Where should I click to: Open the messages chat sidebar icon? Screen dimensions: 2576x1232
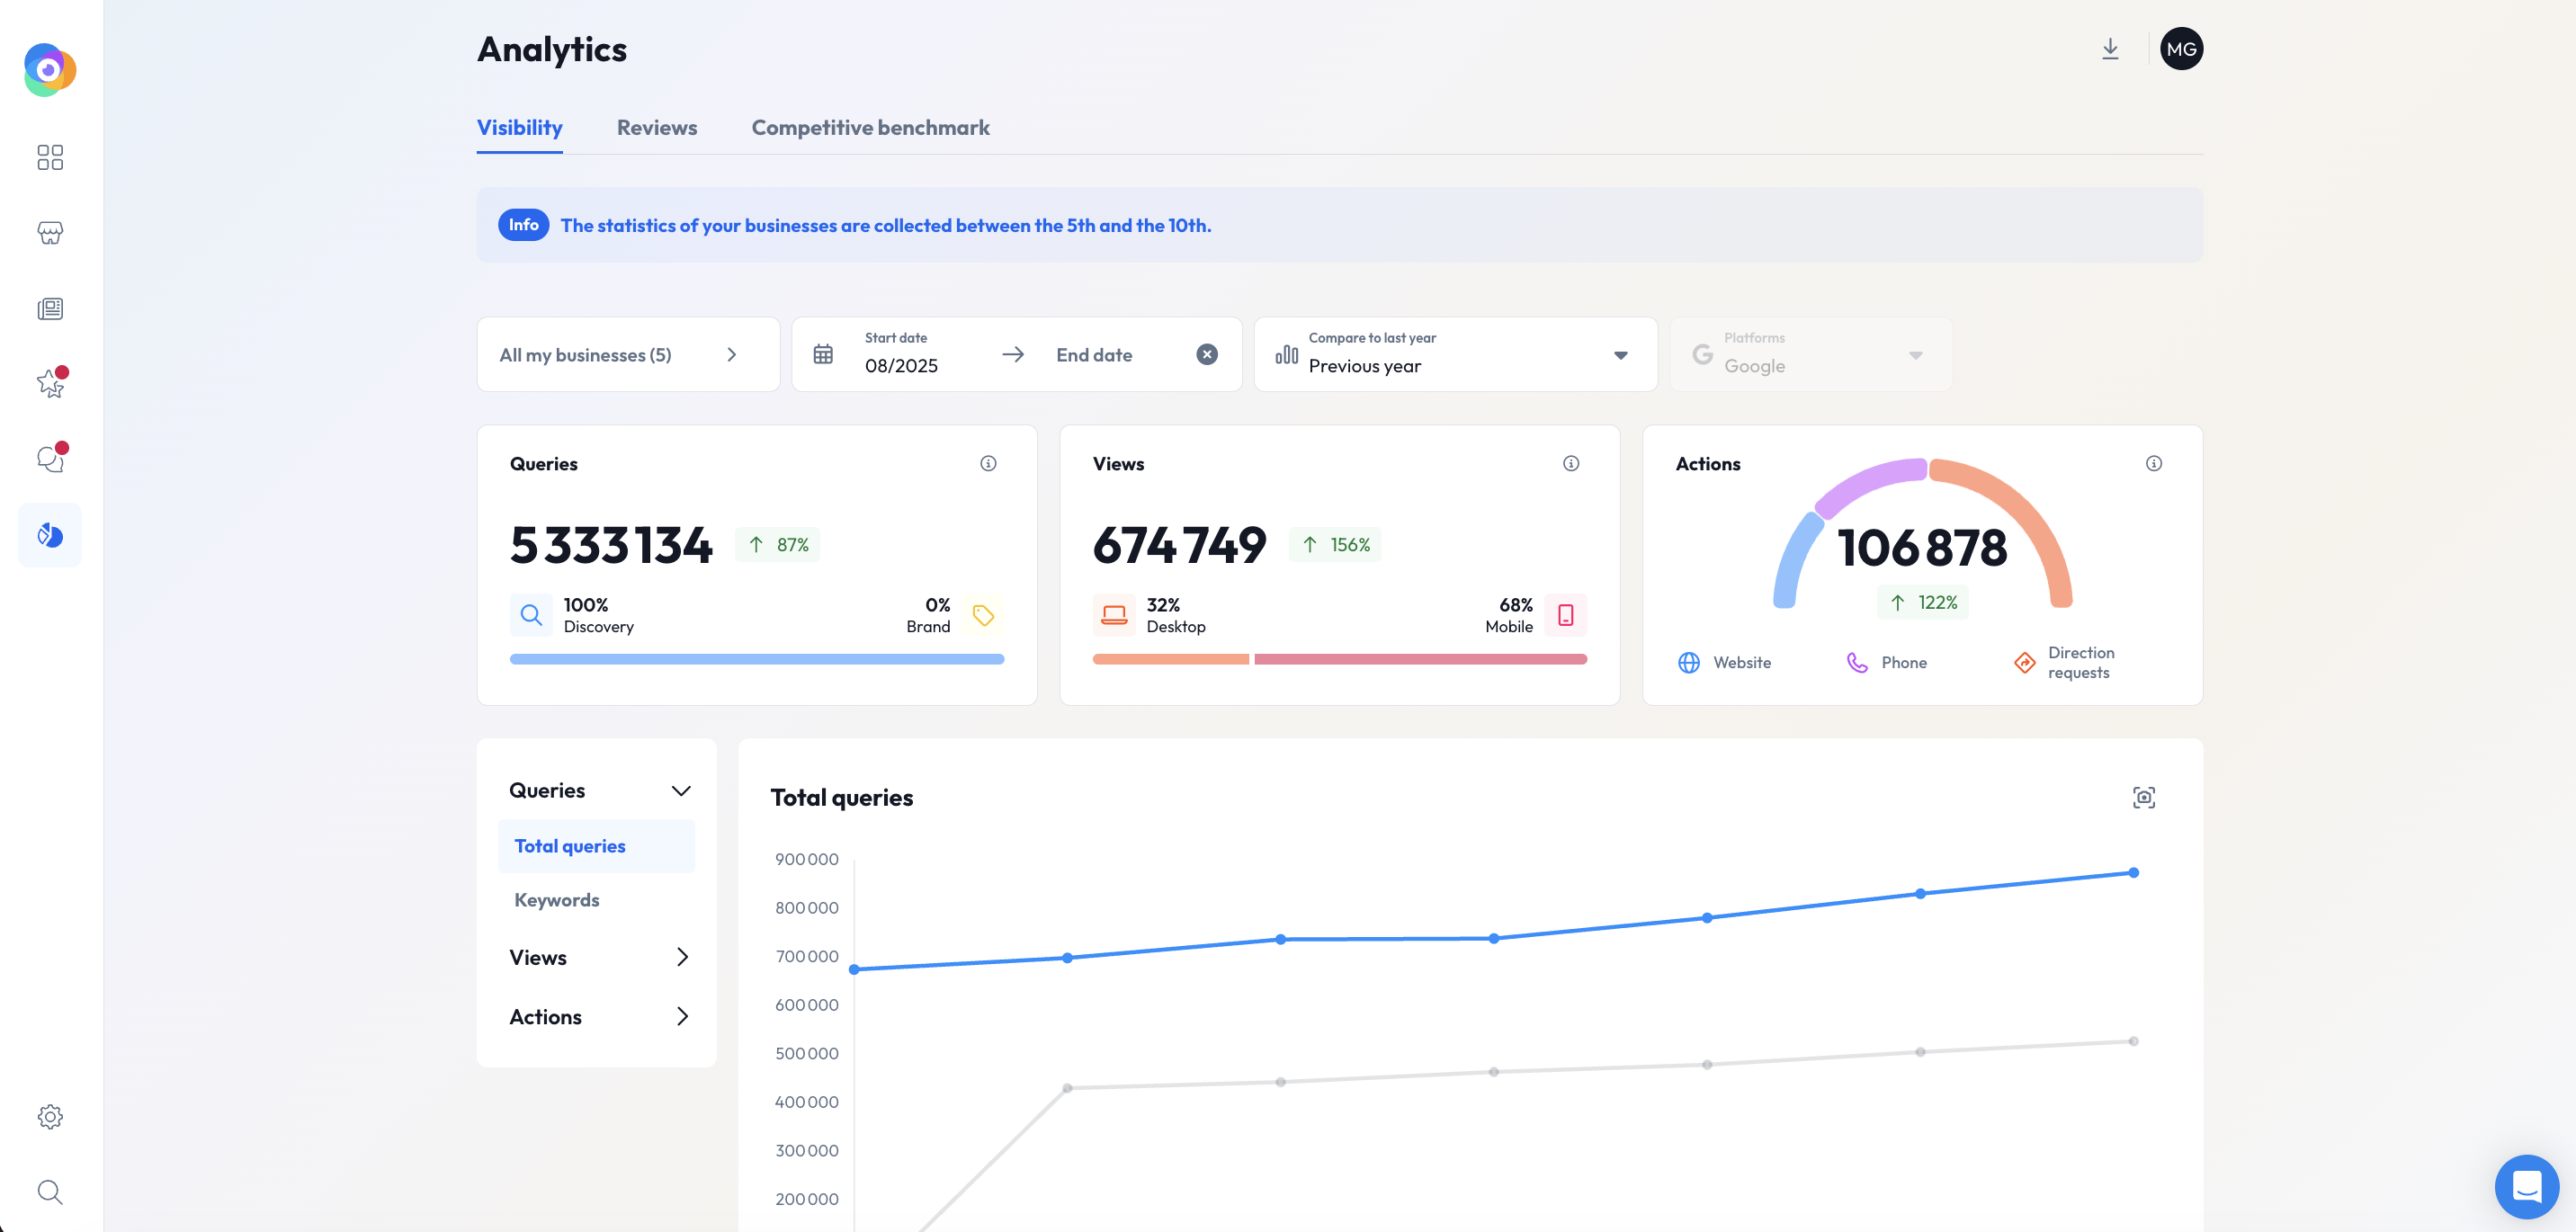(x=50, y=459)
